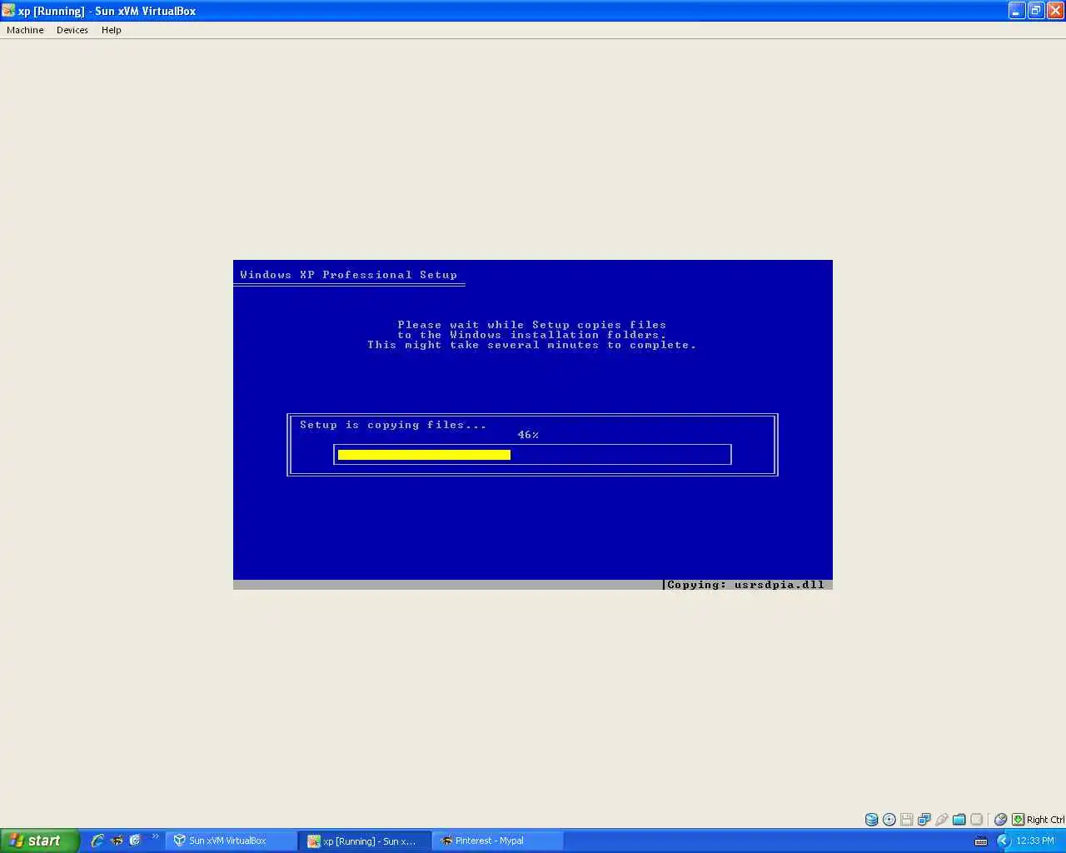This screenshot has width=1066, height=853.
Task: Click the Right Ctrl host key label
Action: (x=1045, y=820)
